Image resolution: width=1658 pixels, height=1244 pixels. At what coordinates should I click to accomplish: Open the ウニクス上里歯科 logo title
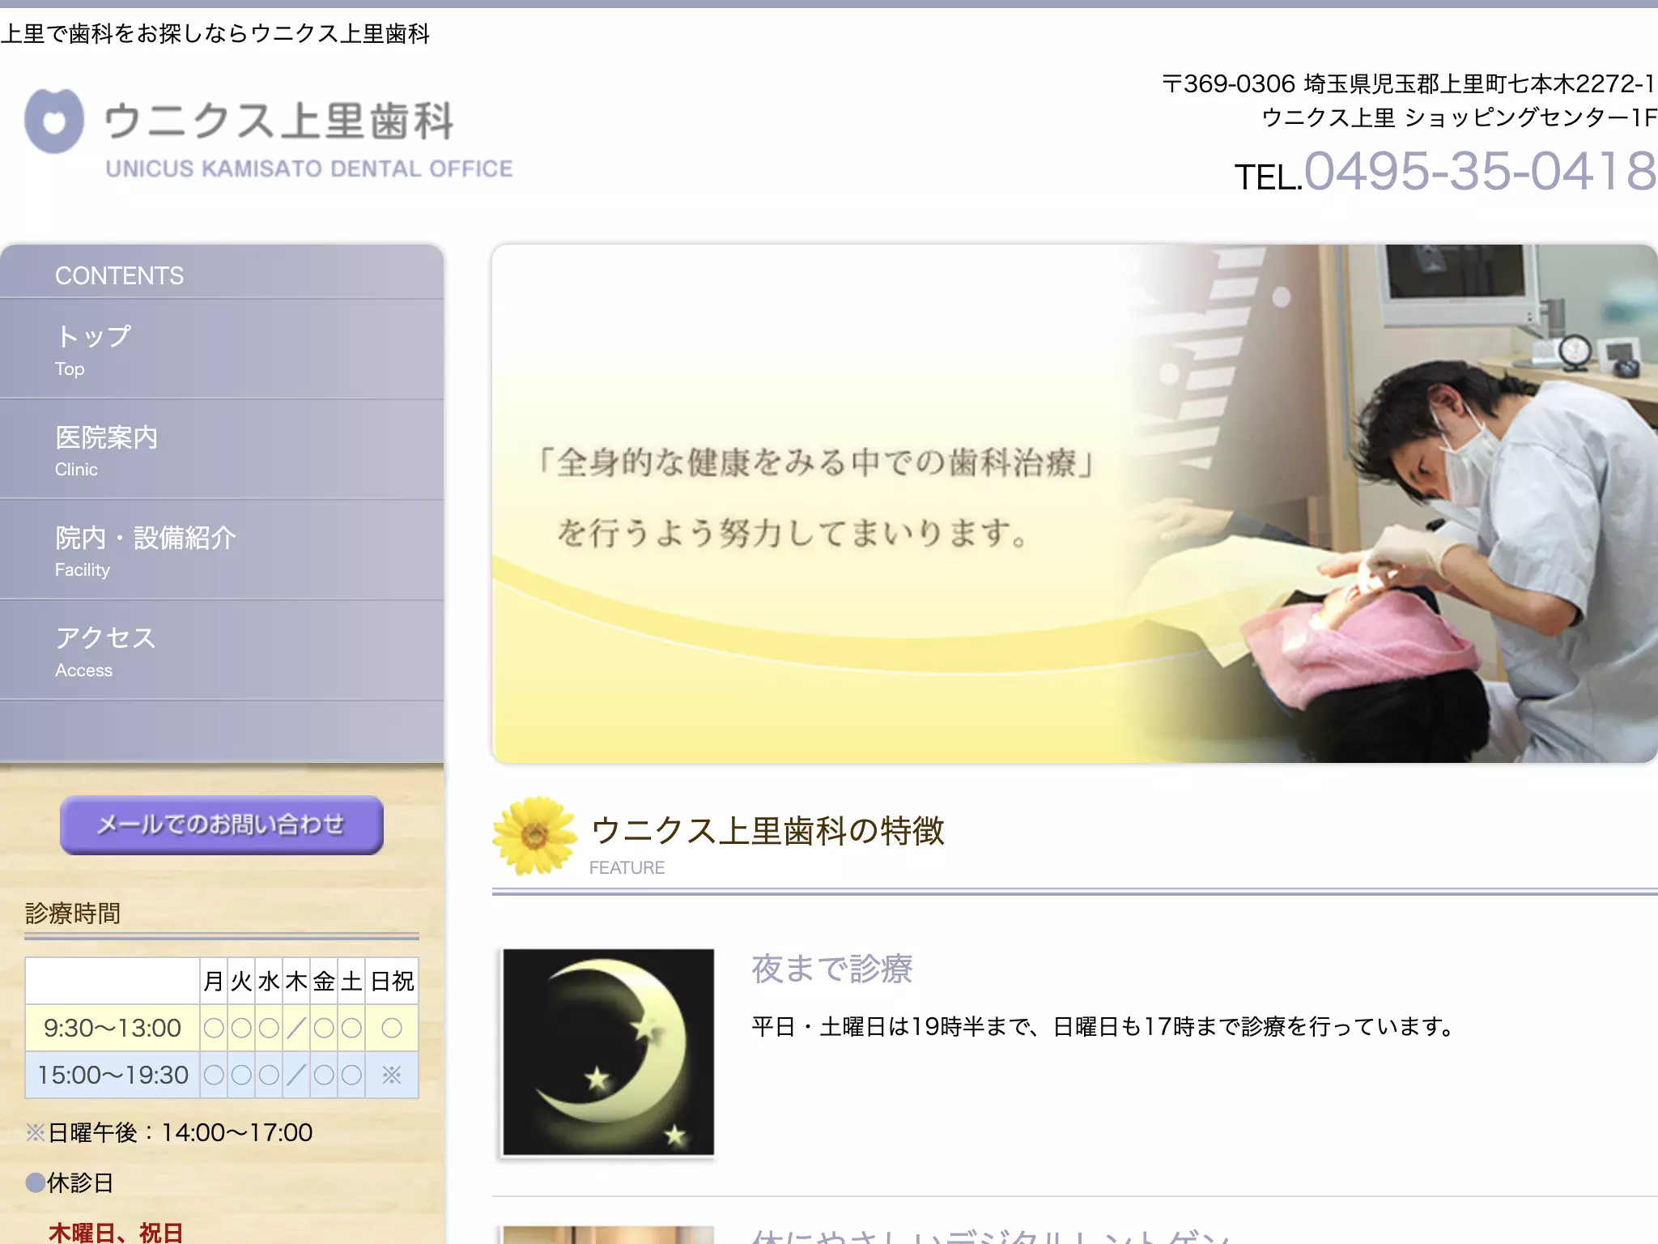(x=279, y=121)
